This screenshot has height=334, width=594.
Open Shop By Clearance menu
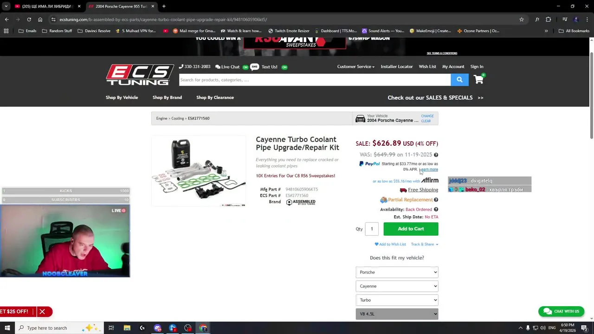[x=215, y=97]
